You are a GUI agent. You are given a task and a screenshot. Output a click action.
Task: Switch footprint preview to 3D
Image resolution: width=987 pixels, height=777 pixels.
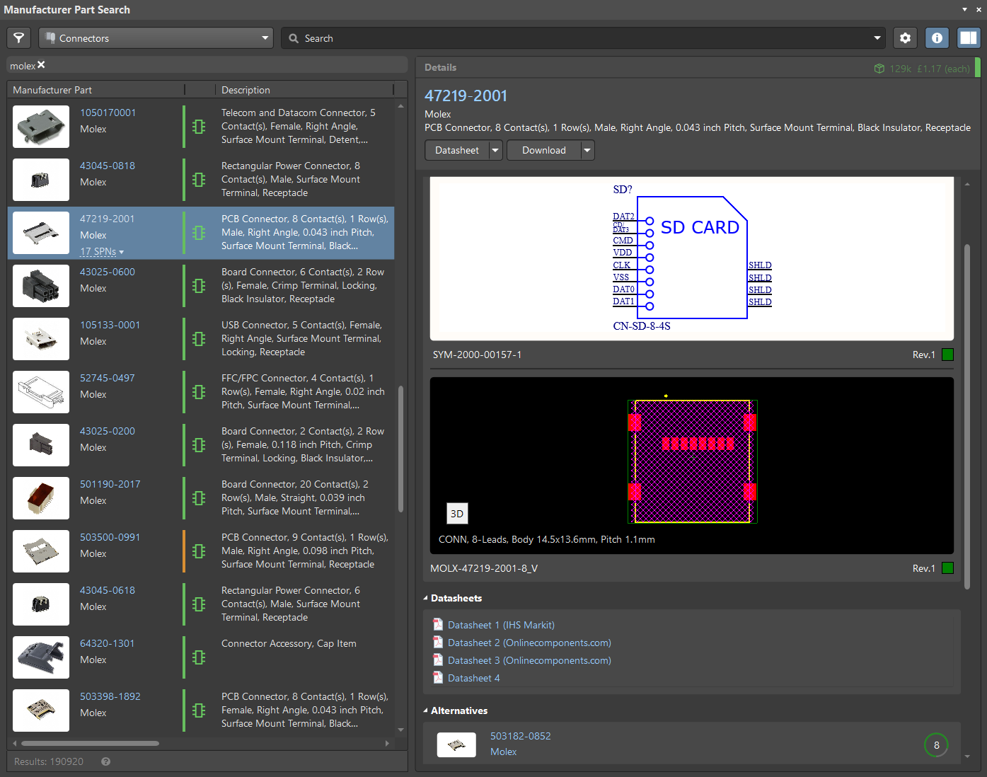[x=457, y=514]
